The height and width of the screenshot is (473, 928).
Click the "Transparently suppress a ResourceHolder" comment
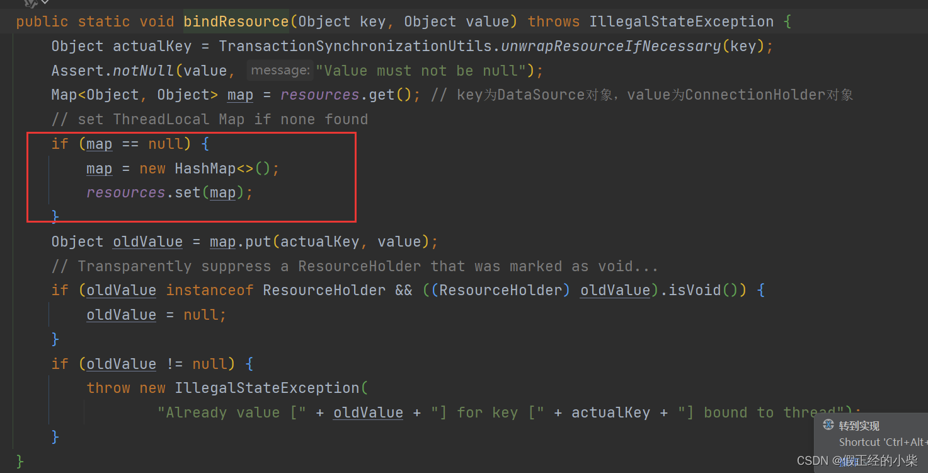pyautogui.click(x=355, y=266)
